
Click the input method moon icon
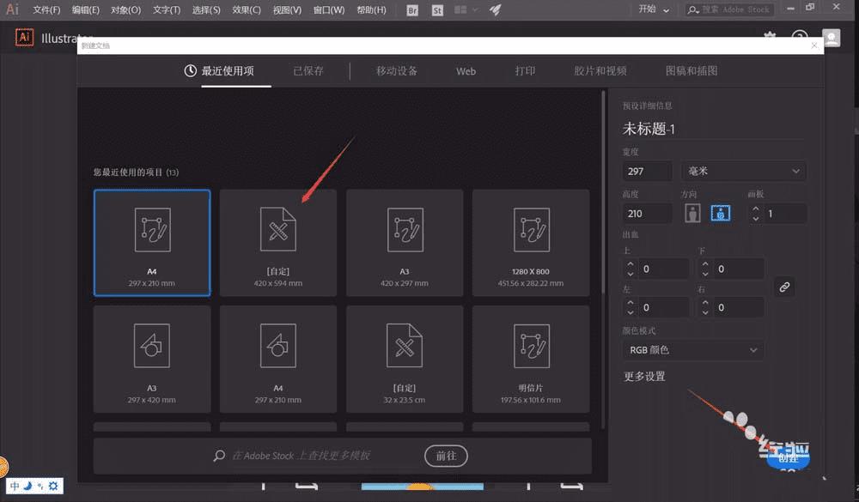[28, 486]
